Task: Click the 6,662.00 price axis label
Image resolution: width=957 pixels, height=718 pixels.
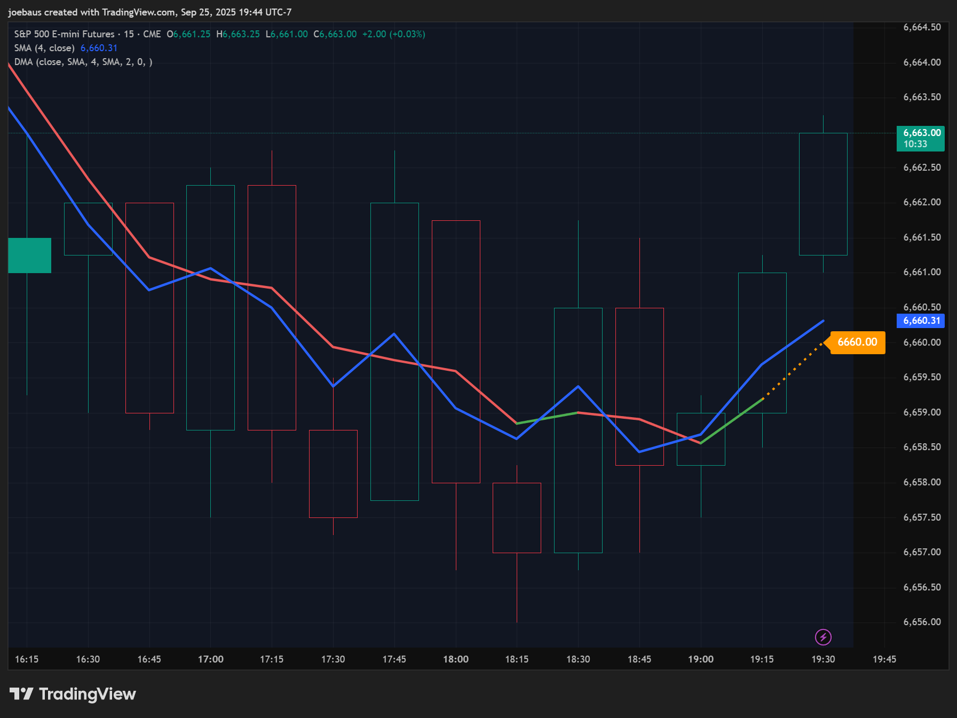Action: [x=922, y=202]
